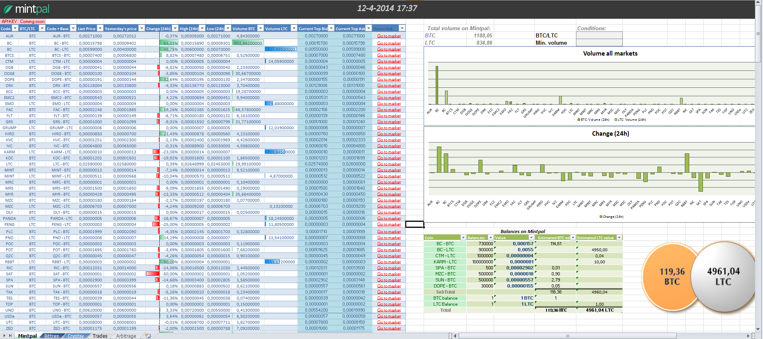Expand the Change (24h) filter dropdown
Screen dimensions: 763x339
pyautogui.click(x=175, y=29)
